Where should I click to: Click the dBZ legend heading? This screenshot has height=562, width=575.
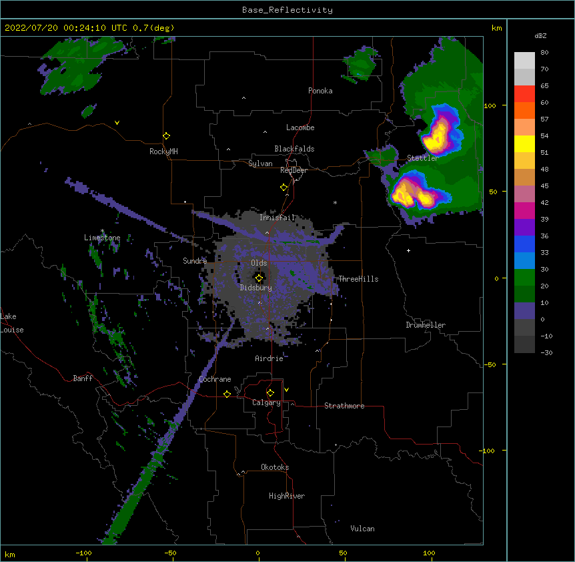[540, 35]
